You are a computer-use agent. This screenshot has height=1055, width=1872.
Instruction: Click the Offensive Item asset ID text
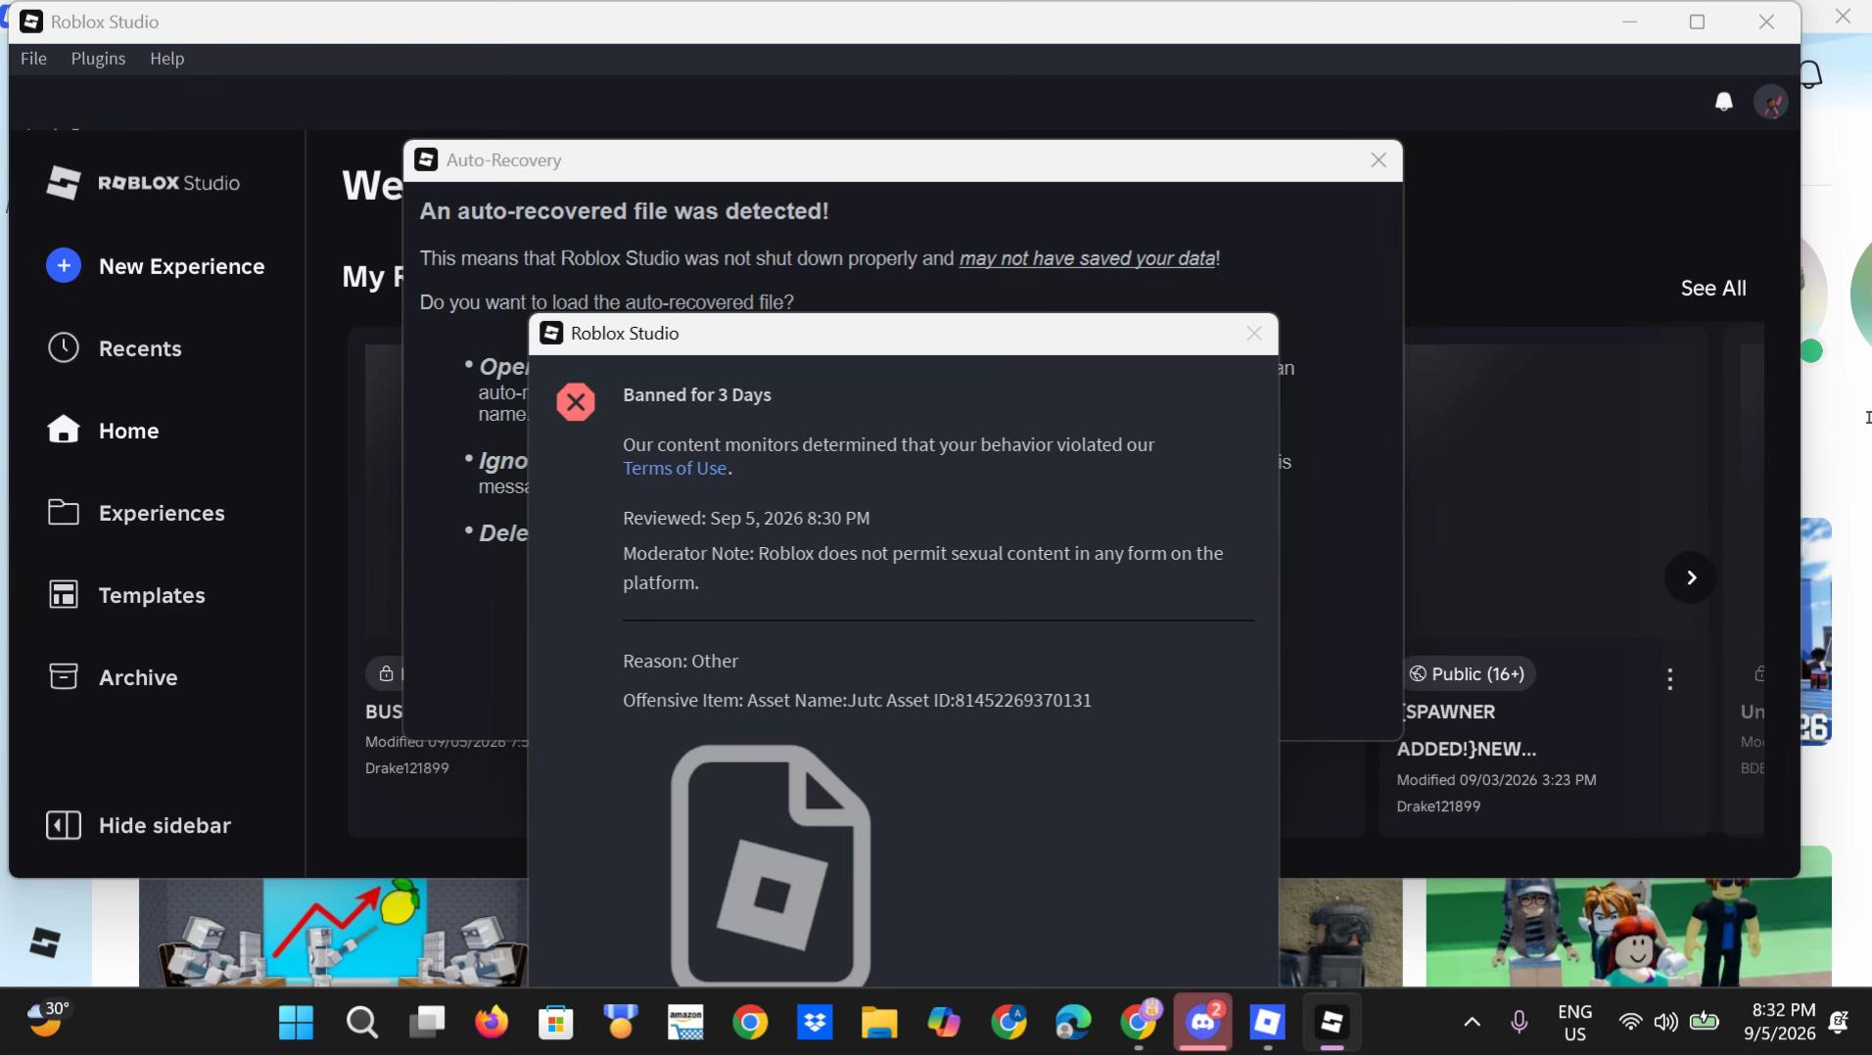point(857,700)
